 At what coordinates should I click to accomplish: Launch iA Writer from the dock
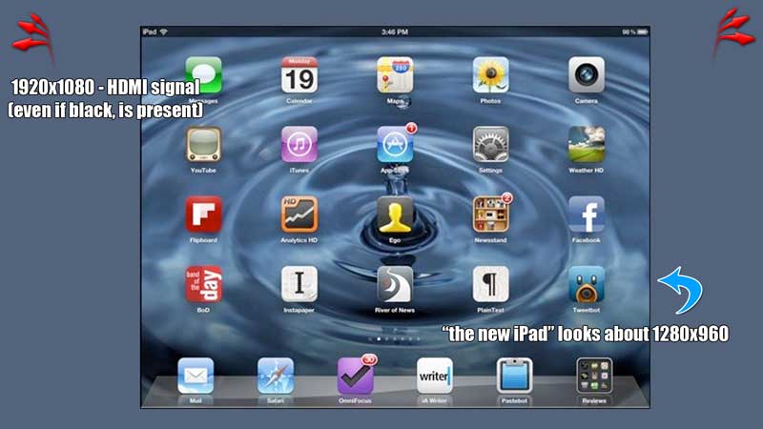pyautogui.click(x=435, y=376)
